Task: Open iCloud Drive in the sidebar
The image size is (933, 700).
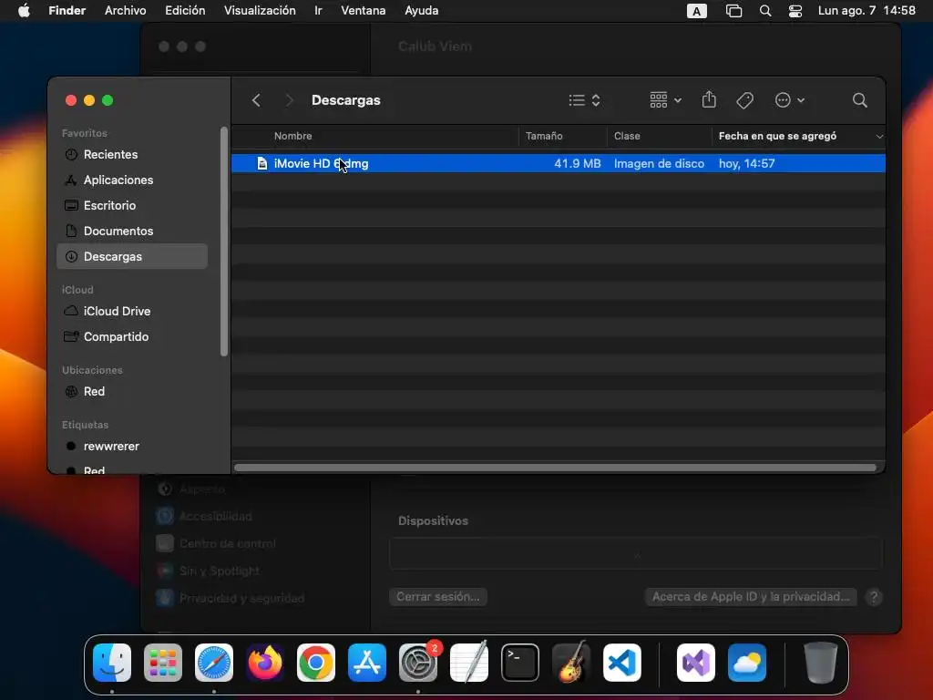Action: tap(132, 312)
